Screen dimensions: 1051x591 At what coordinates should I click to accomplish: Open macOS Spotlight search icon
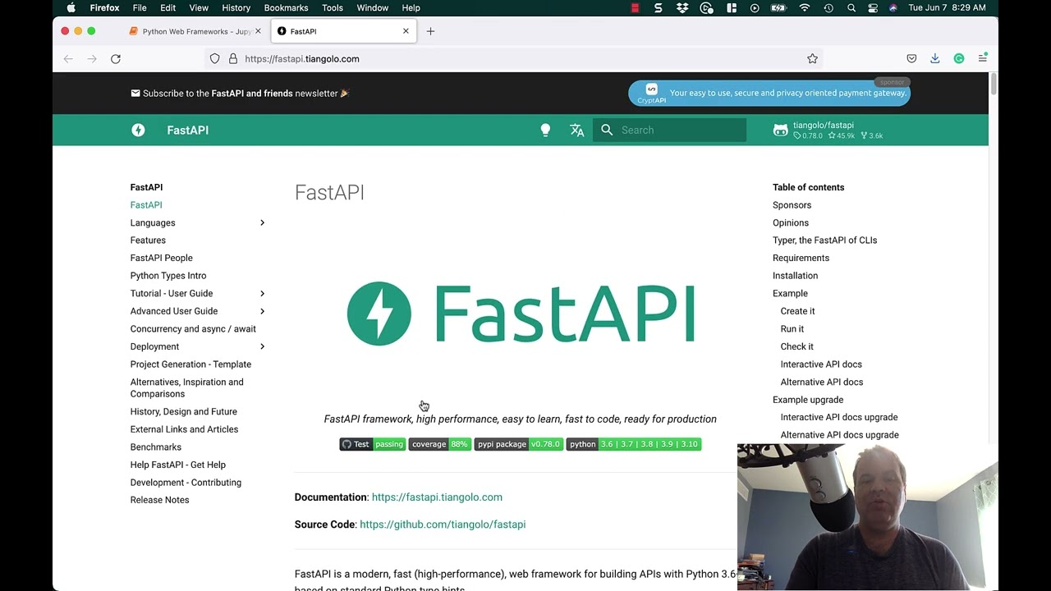pyautogui.click(x=851, y=8)
